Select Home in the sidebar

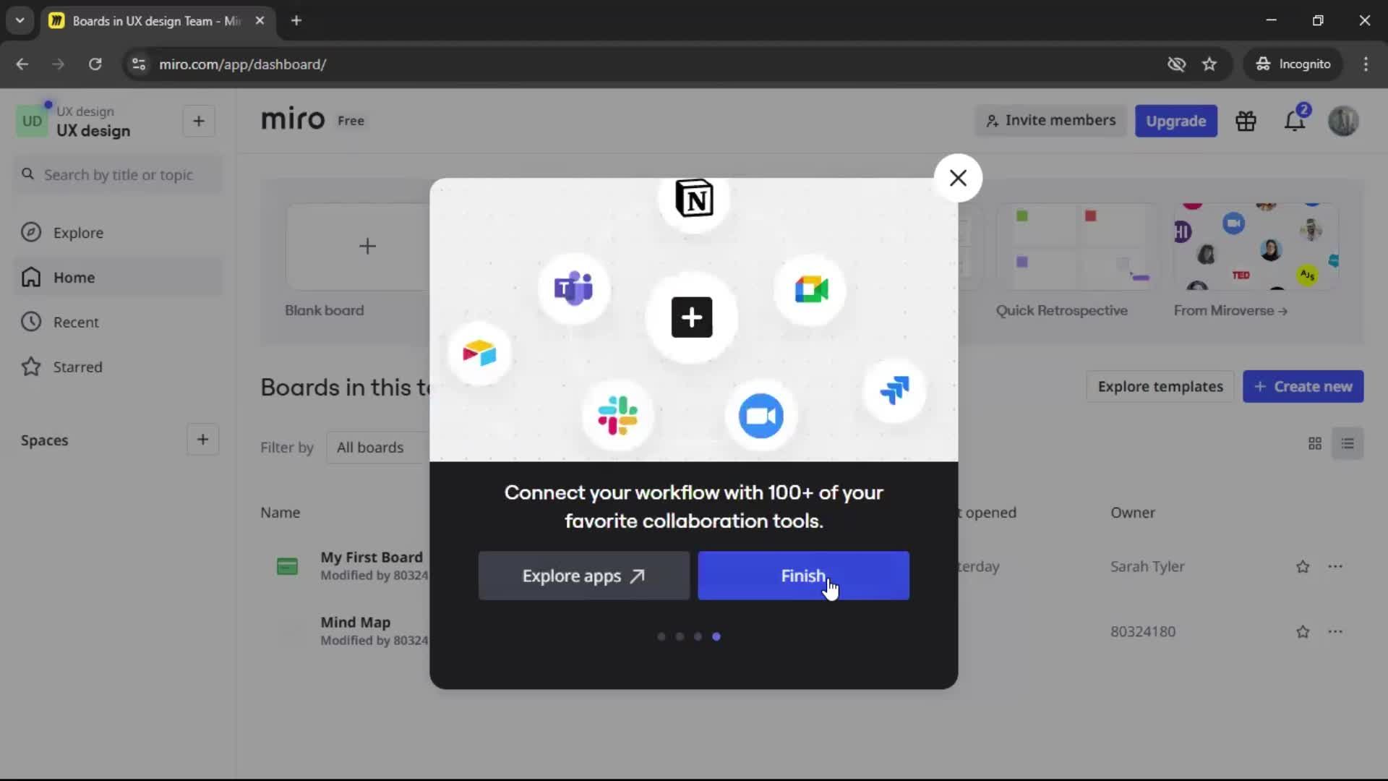119,278
